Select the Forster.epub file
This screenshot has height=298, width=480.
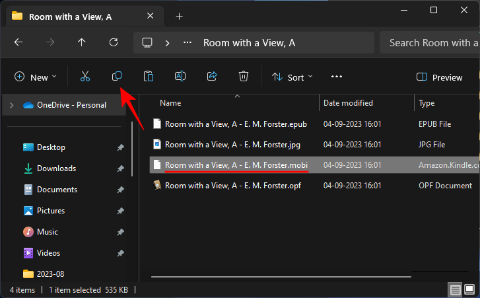(x=235, y=124)
